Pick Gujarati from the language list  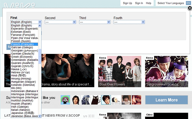[25, 66]
